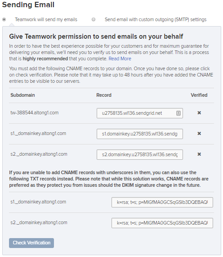
Task: Click the s1._domainkey TXT record value field
Action: 162,202
